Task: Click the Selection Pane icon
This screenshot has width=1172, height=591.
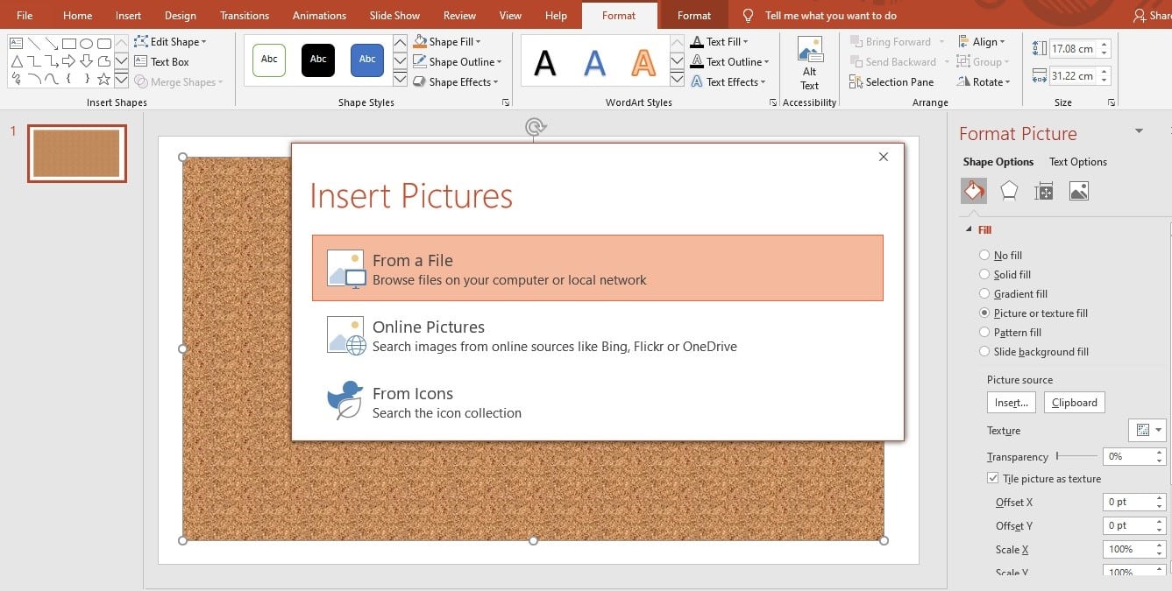Action: 891,82
